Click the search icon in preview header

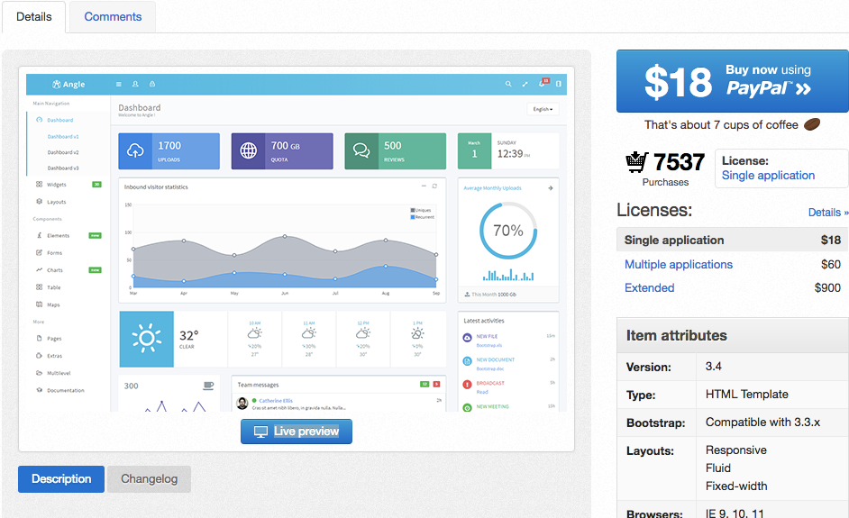pyautogui.click(x=508, y=84)
